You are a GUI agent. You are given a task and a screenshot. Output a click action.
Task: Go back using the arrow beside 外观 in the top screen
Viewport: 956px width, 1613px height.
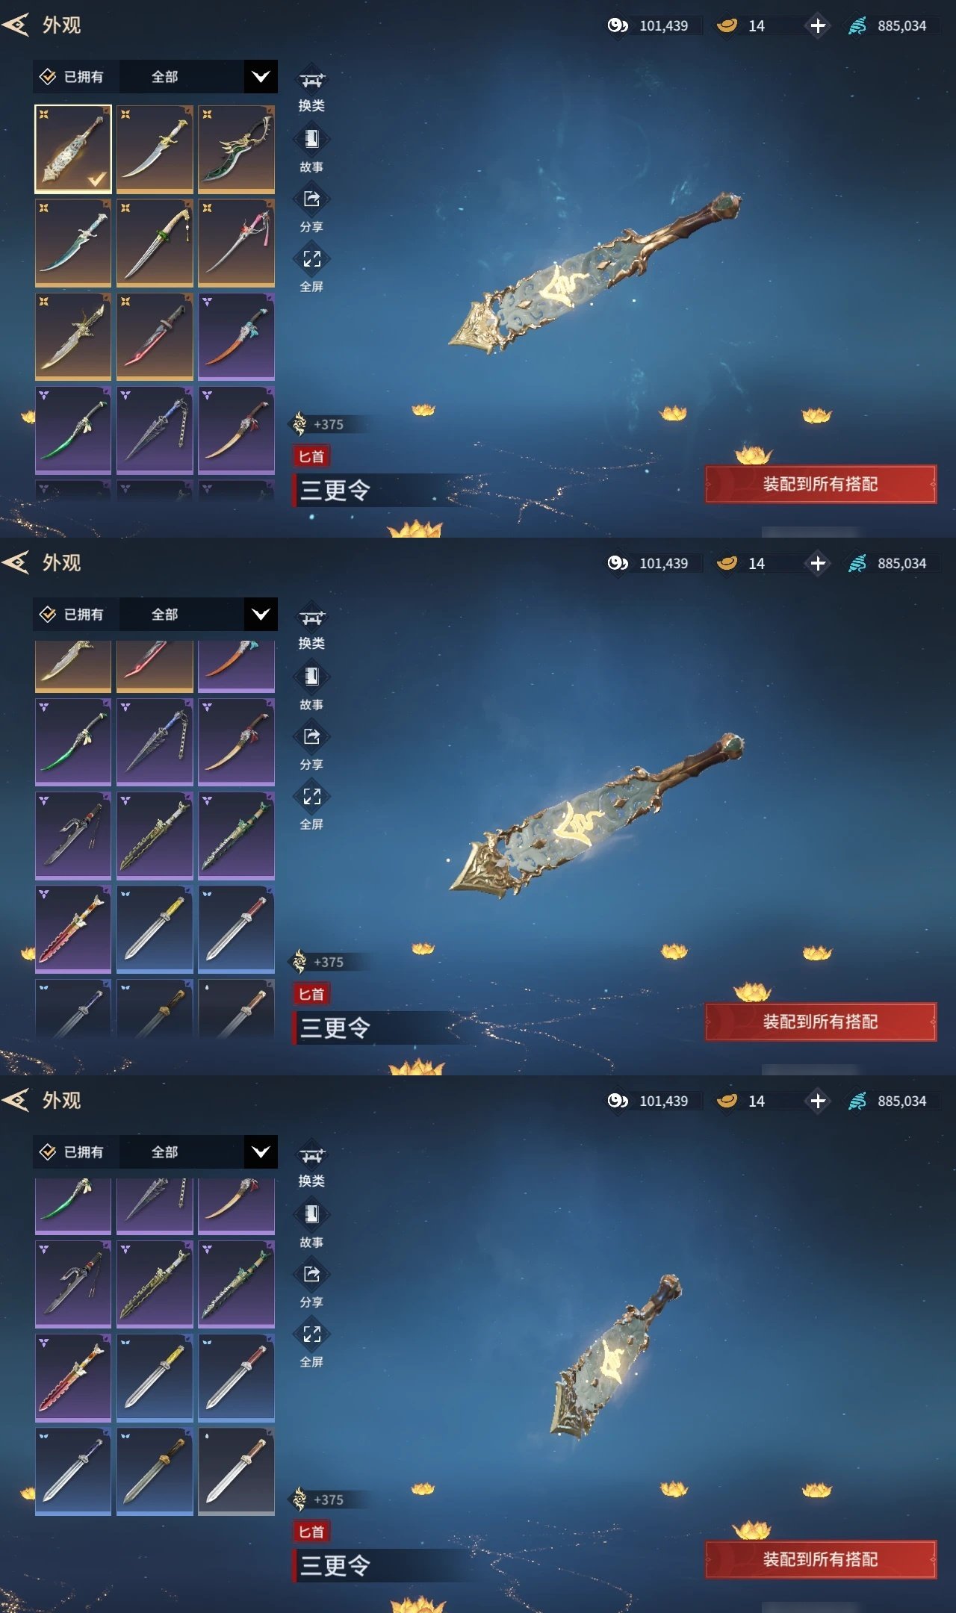click(x=16, y=25)
